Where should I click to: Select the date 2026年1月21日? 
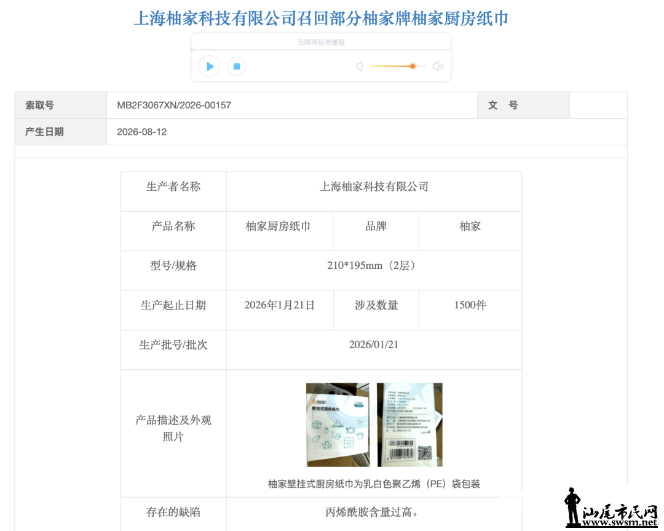(280, 305)
